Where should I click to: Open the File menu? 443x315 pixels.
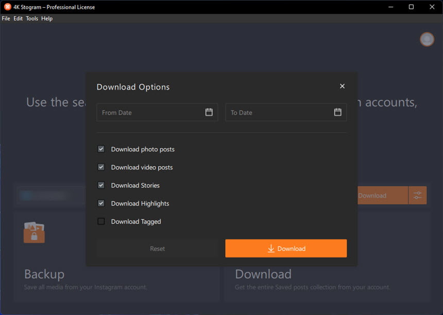click(x=6, y=18)
